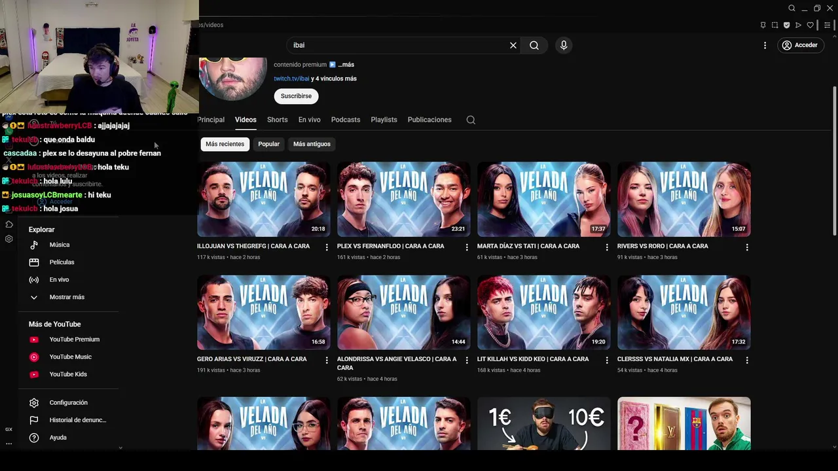Open Historial de denuncias in sidebar
838x471 pixels.
77,420
